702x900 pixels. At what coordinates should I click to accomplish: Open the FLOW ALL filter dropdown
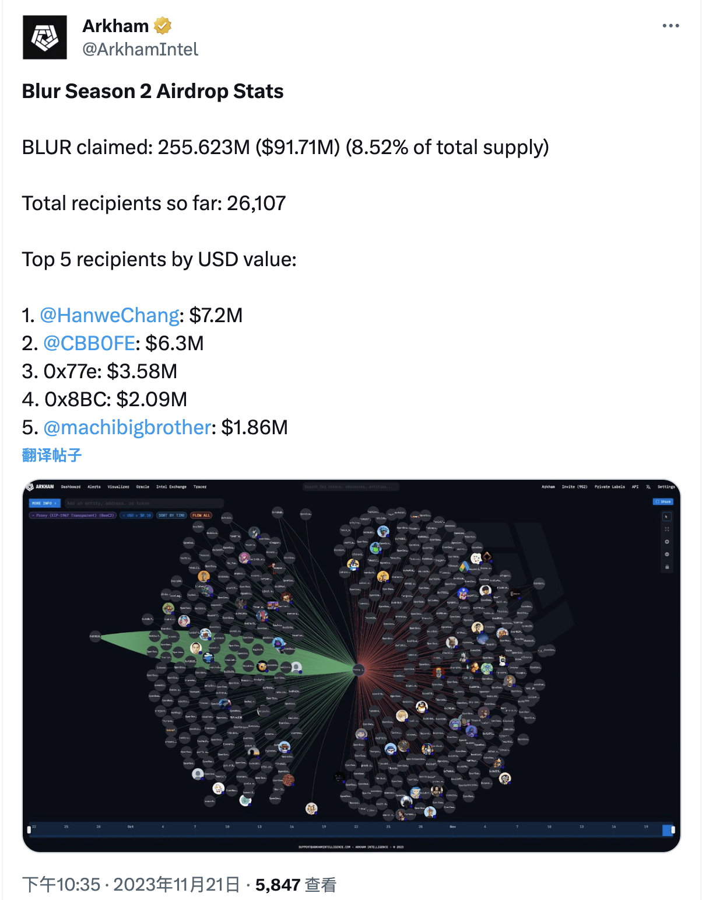tap(201, 514)
